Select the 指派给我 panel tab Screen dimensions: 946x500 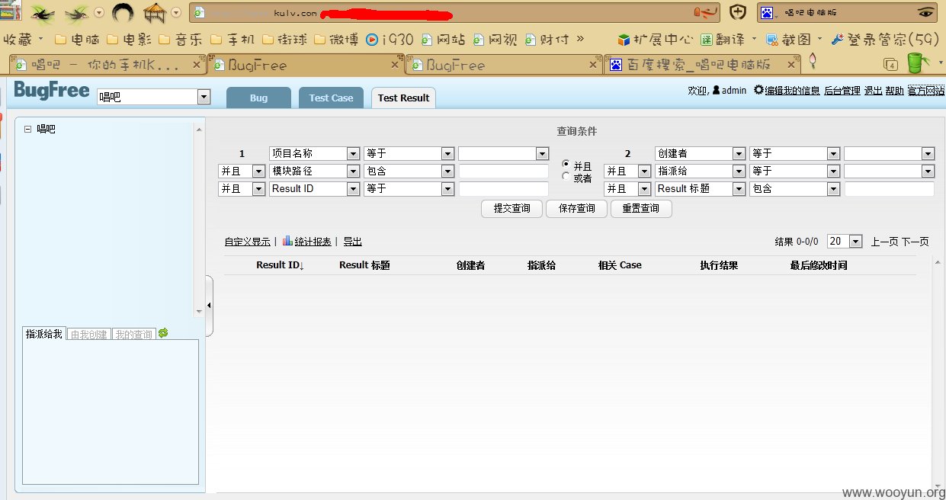pos(44,334)
